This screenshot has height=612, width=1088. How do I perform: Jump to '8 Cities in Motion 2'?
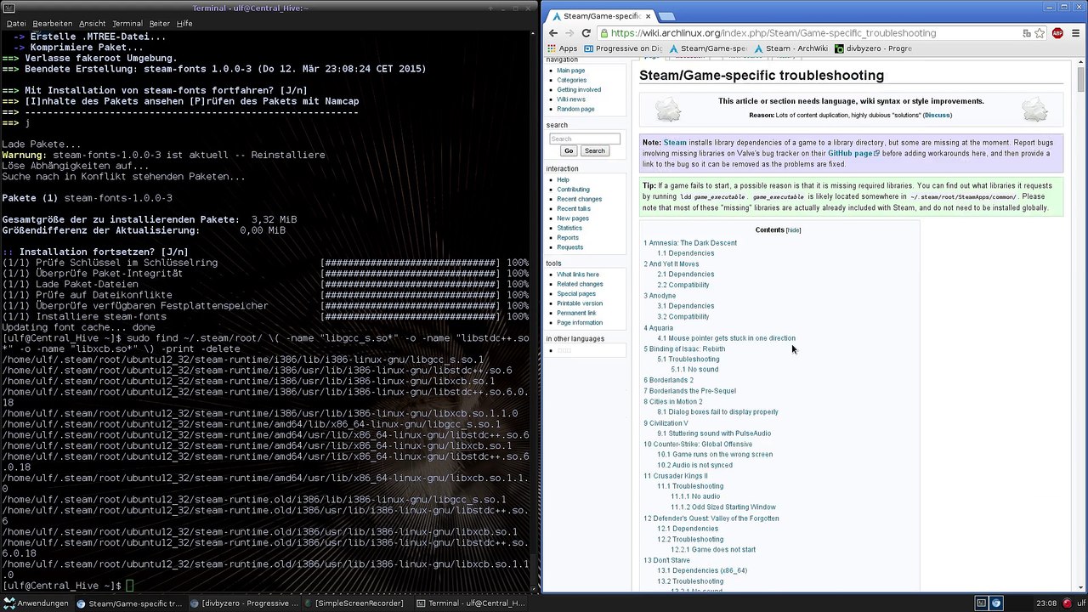(673, 401)
